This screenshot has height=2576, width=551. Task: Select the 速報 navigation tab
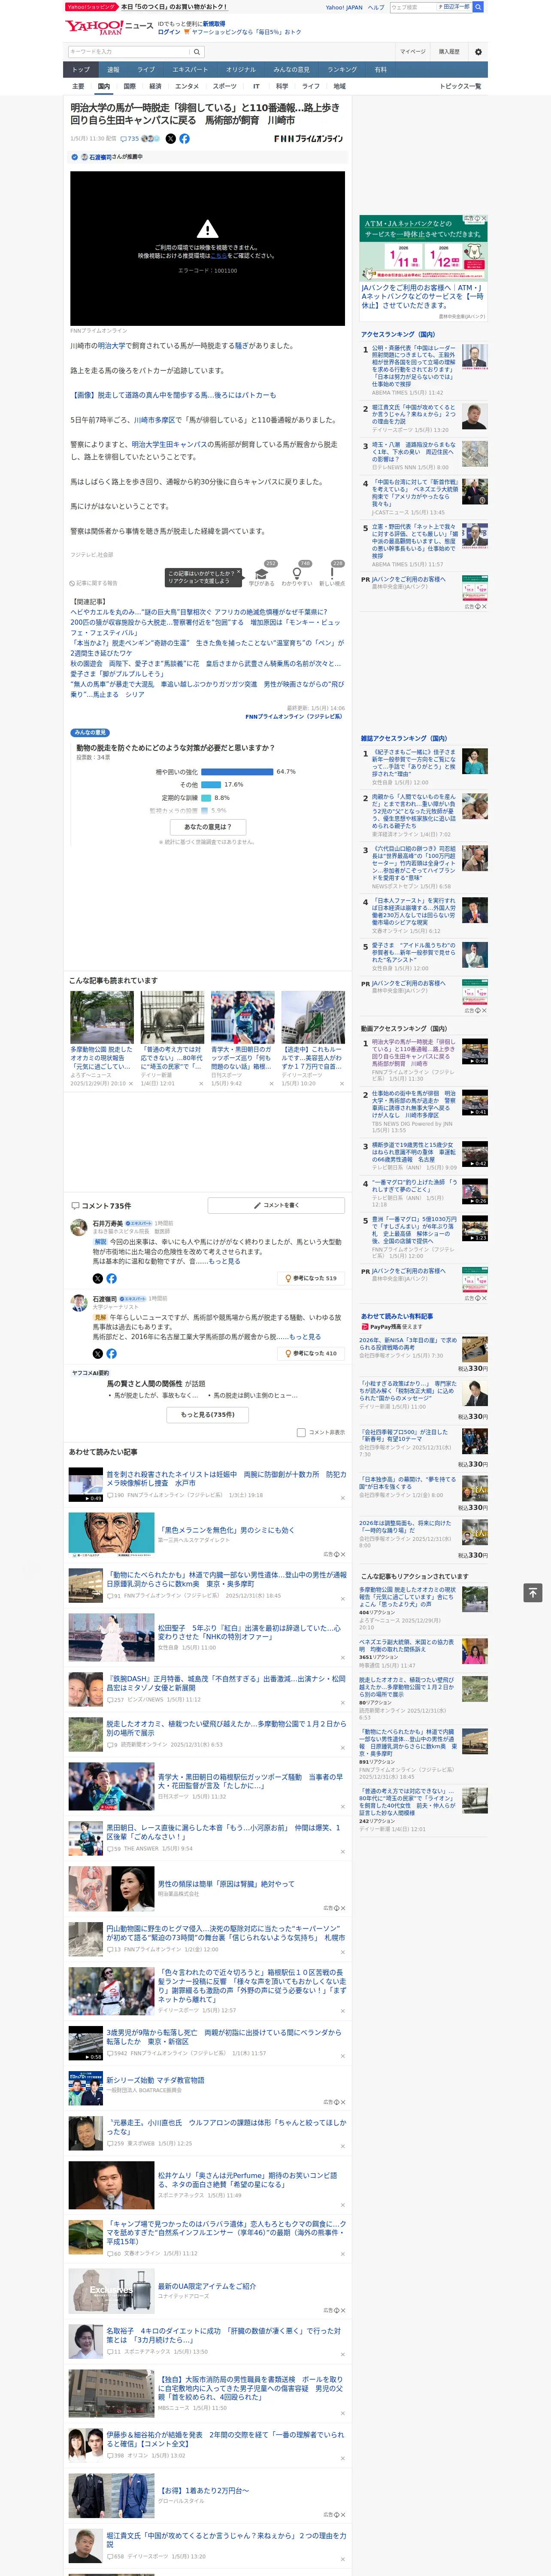tap(113, 70)
